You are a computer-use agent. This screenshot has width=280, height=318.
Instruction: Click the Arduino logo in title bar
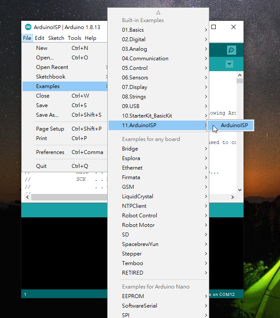[28, 27]
